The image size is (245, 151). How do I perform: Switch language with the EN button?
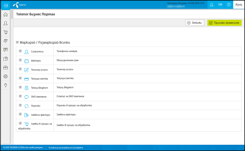pos(220,5)
